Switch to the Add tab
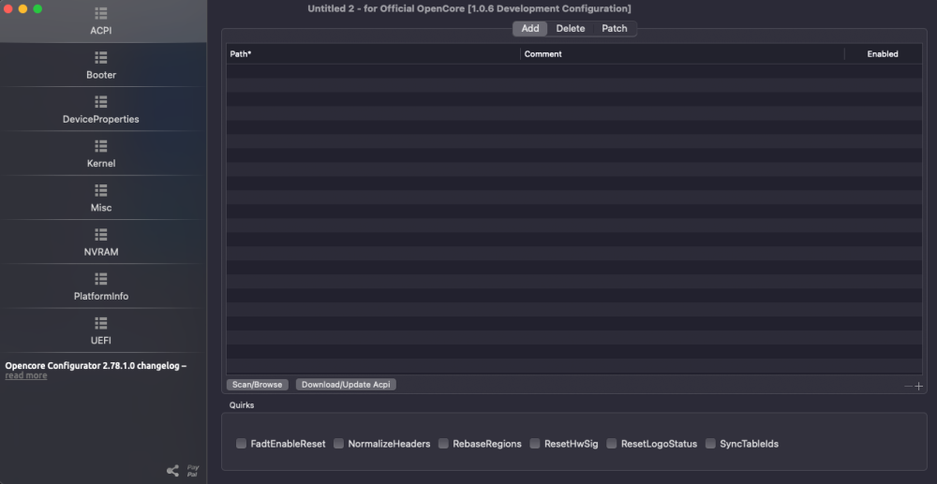Image resolution: width=937 pixels, height=484 pixels. point(530,29)
